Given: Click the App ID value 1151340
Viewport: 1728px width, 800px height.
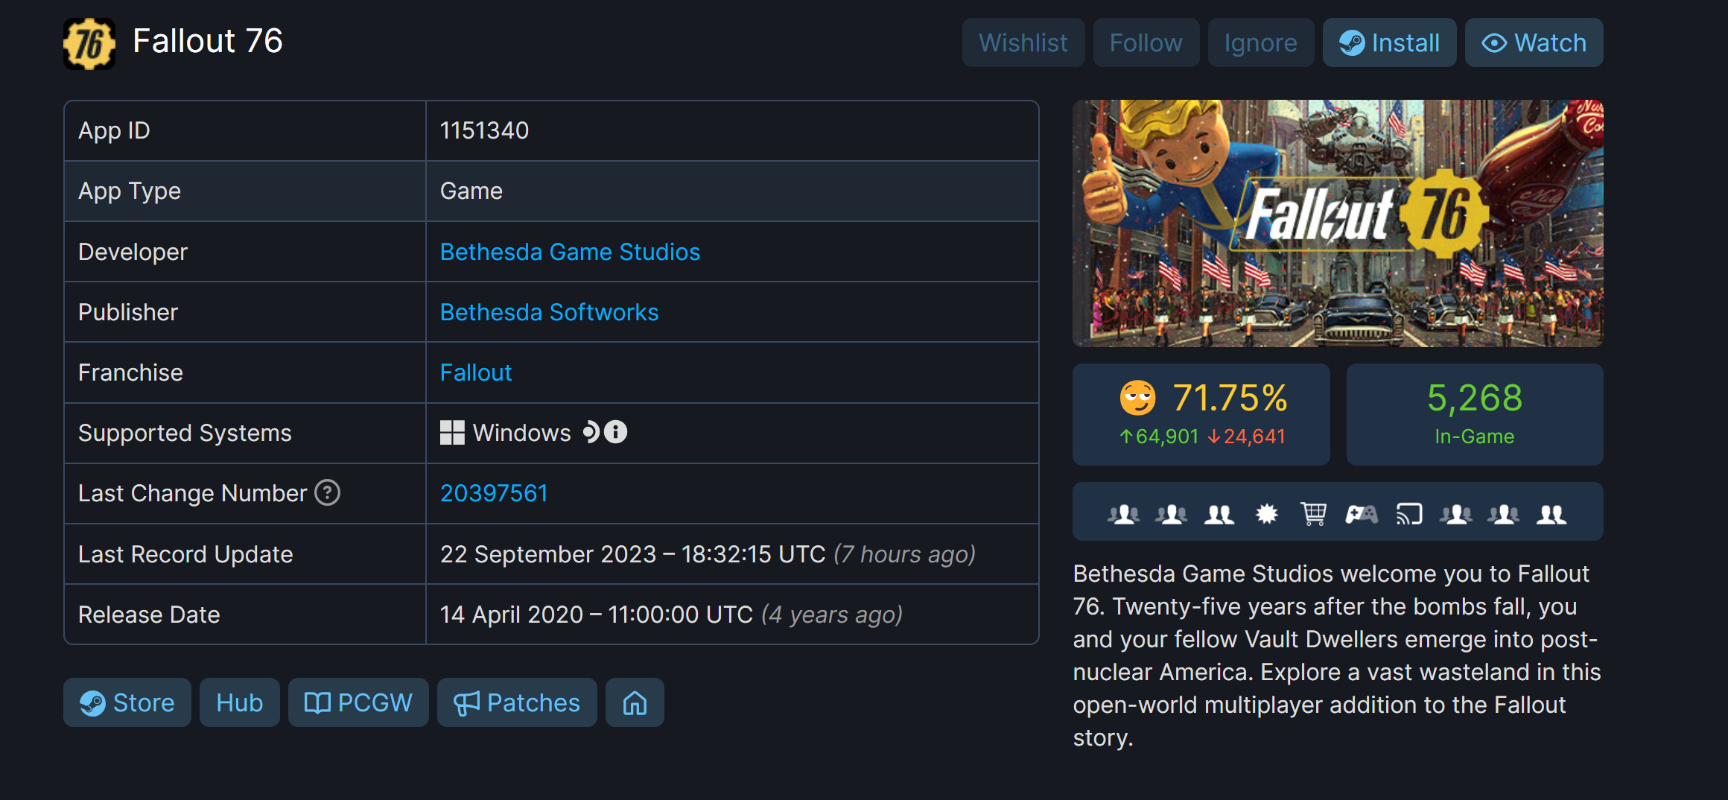Looking at the screenshot, I should (484, 130).
